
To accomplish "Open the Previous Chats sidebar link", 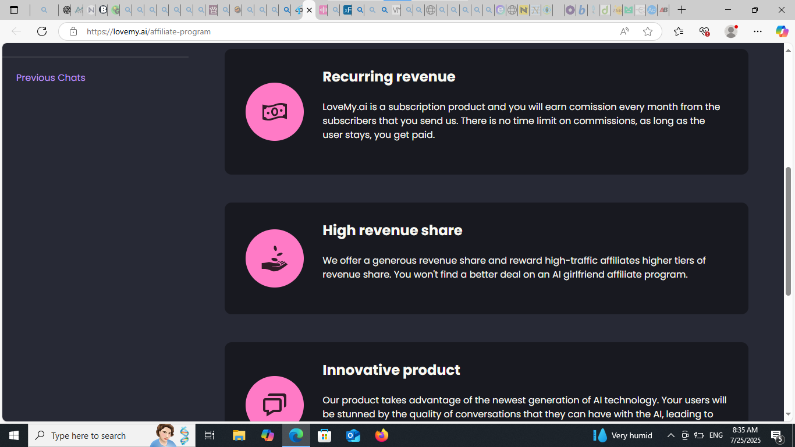I will pos(51,77).
